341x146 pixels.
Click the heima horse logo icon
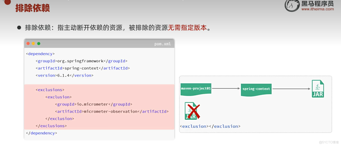coord(292,6)
